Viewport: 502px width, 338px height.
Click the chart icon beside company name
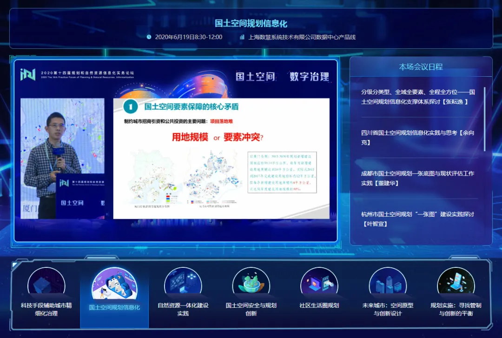tap(242, 37)
